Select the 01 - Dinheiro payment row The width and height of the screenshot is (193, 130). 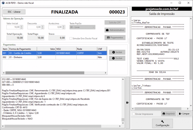click(x=55, y=57)
